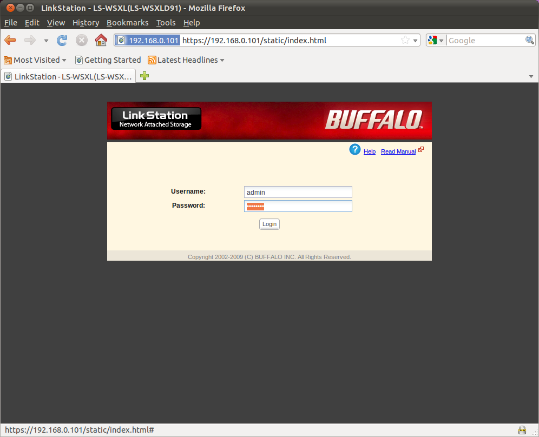Click the Password field
The width and height of the screenshot is (539, 437).
click(298, 206)
